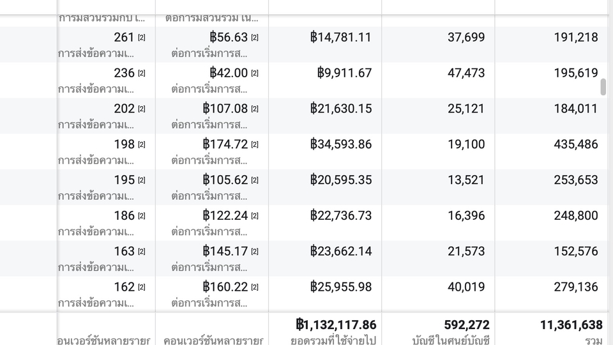Open the footnote [2] next to ฿56.63

click(x=255, y=38)
